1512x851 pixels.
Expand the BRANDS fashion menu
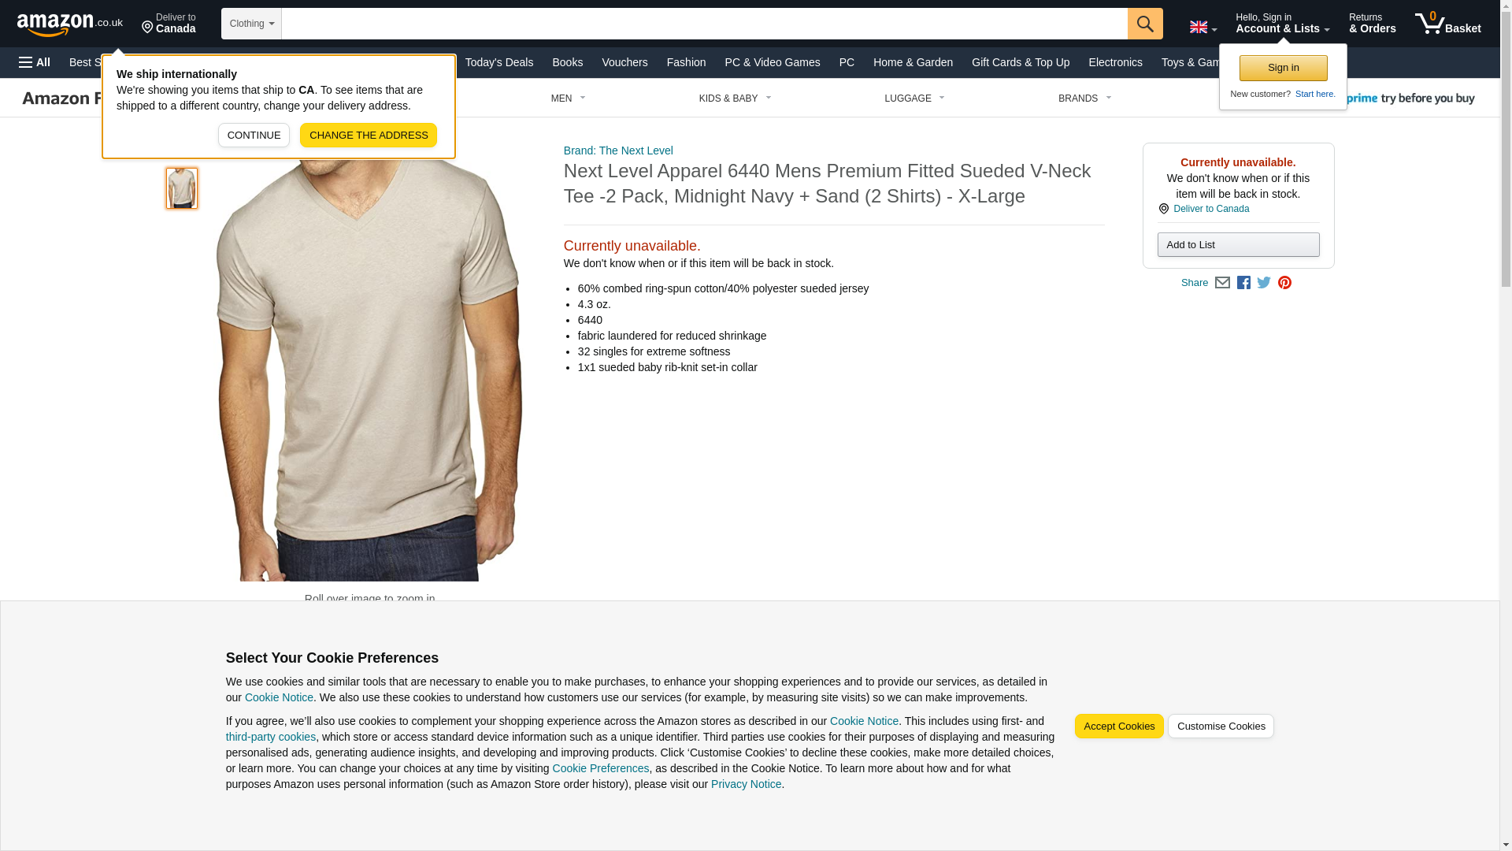1084,98
